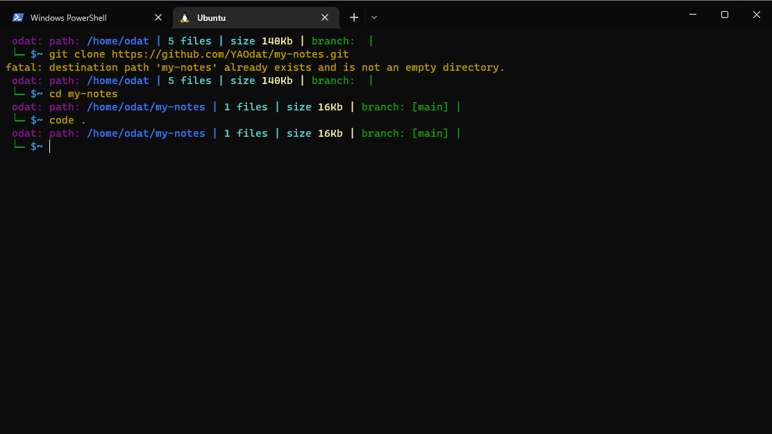Click the Tux penguin icon on Ubuntu tab
The width and height of the screenshot is (772, 434).
(x=185, y=18)
